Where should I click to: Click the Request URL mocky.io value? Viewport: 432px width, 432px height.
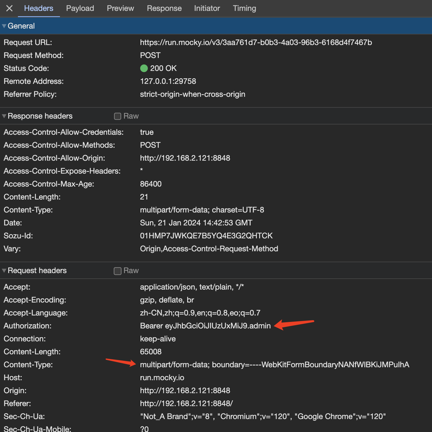click(256, 42)
